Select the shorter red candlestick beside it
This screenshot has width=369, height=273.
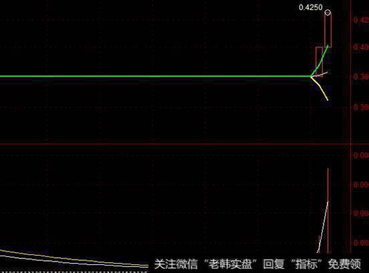[x=319, y=61]
